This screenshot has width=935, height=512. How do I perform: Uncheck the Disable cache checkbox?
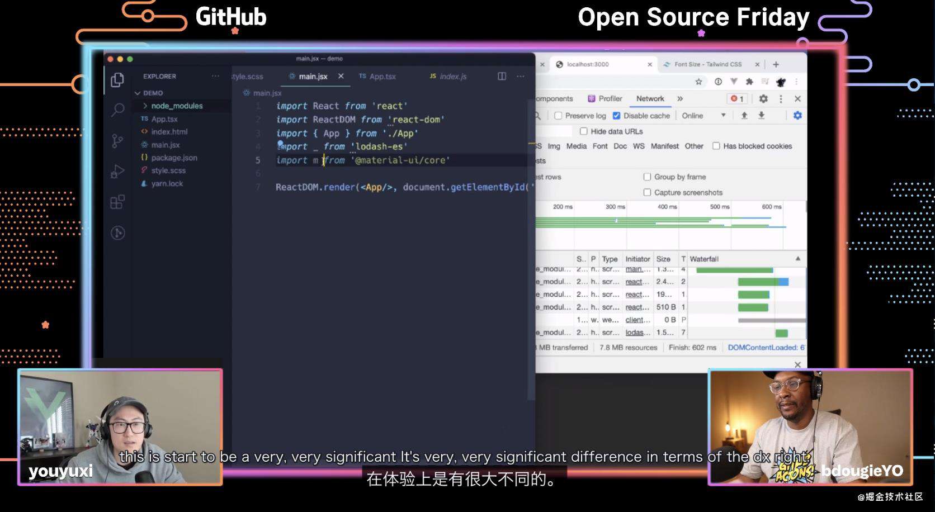pos(616,116)
